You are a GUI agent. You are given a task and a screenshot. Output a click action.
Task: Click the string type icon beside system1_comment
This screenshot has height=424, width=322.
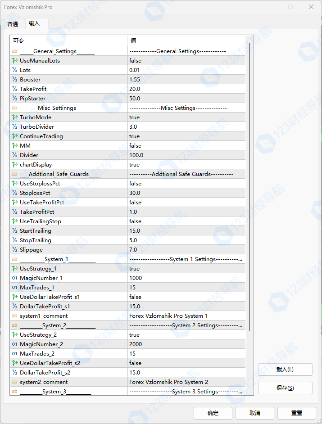click(14, 316)
